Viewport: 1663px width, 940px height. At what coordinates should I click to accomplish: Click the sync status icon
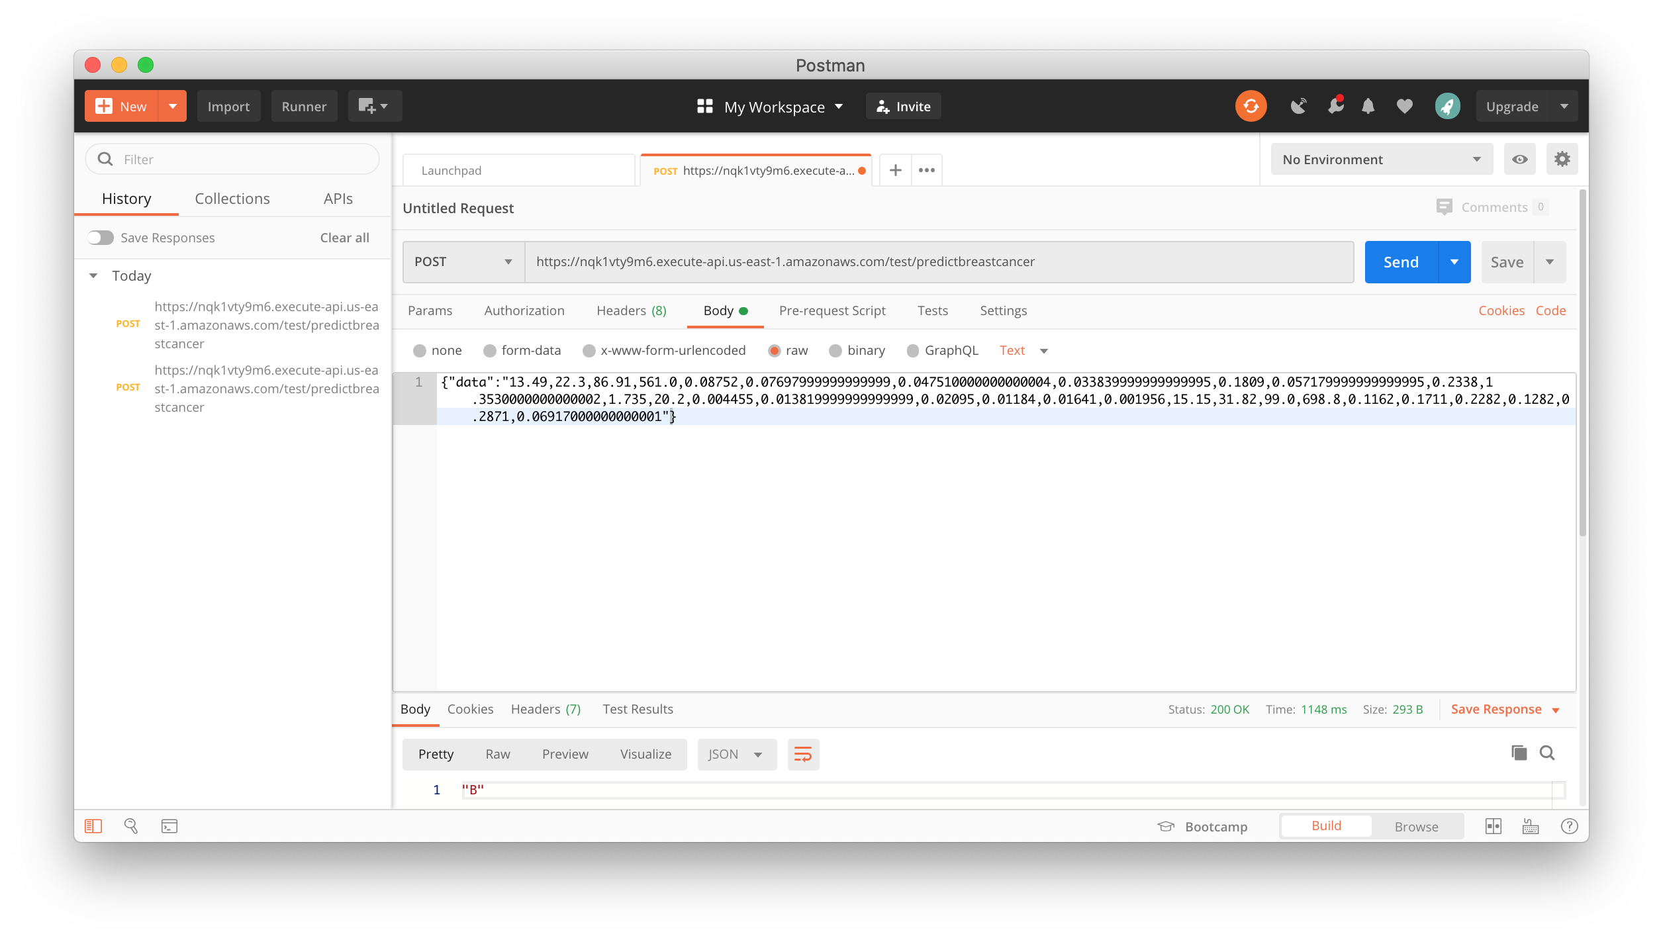pos(1251,106)
